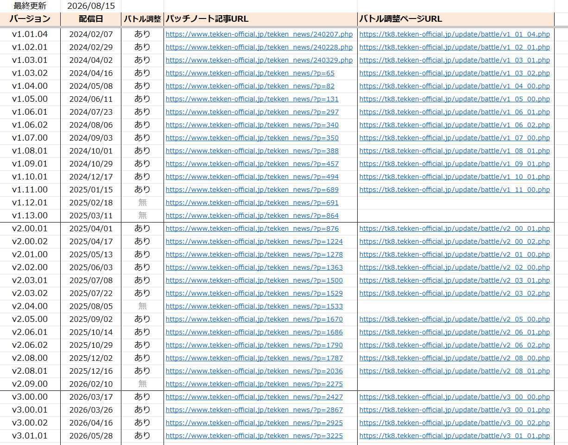Image resolution: width=568 pixels, height=445 pixels.
Task: Select the 配信日 column header
Action: pyautogui.click(x=91, y=19)
